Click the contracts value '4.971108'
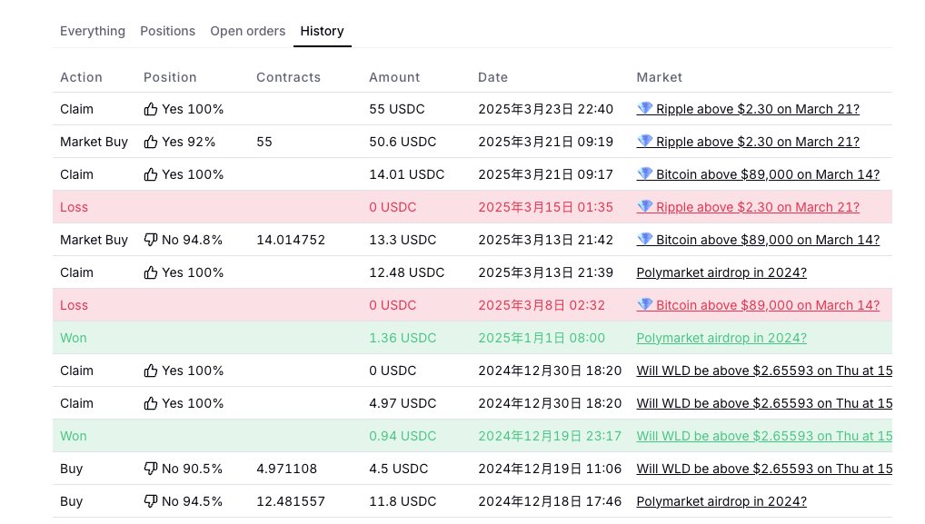The image size is (925, 524). coord(287,469)
